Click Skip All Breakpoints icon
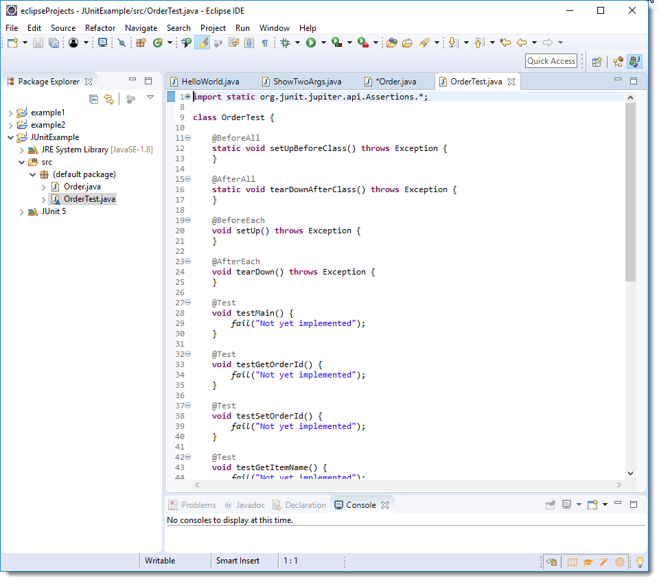Screen dimensions: 659x582 [122, 43]
